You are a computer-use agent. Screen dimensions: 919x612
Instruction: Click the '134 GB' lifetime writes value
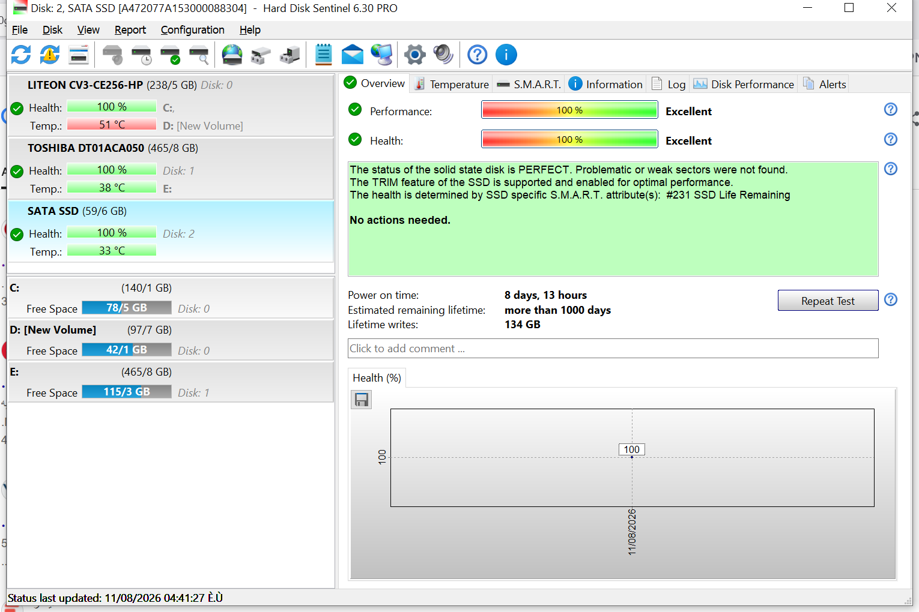523,325
